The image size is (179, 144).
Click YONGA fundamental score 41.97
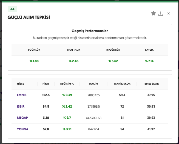pos(151,129)
